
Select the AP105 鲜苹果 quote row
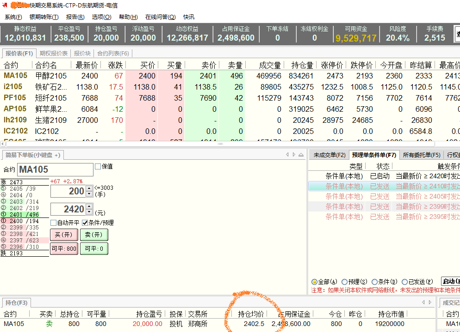pyautogui.click(x=230, y=109)
